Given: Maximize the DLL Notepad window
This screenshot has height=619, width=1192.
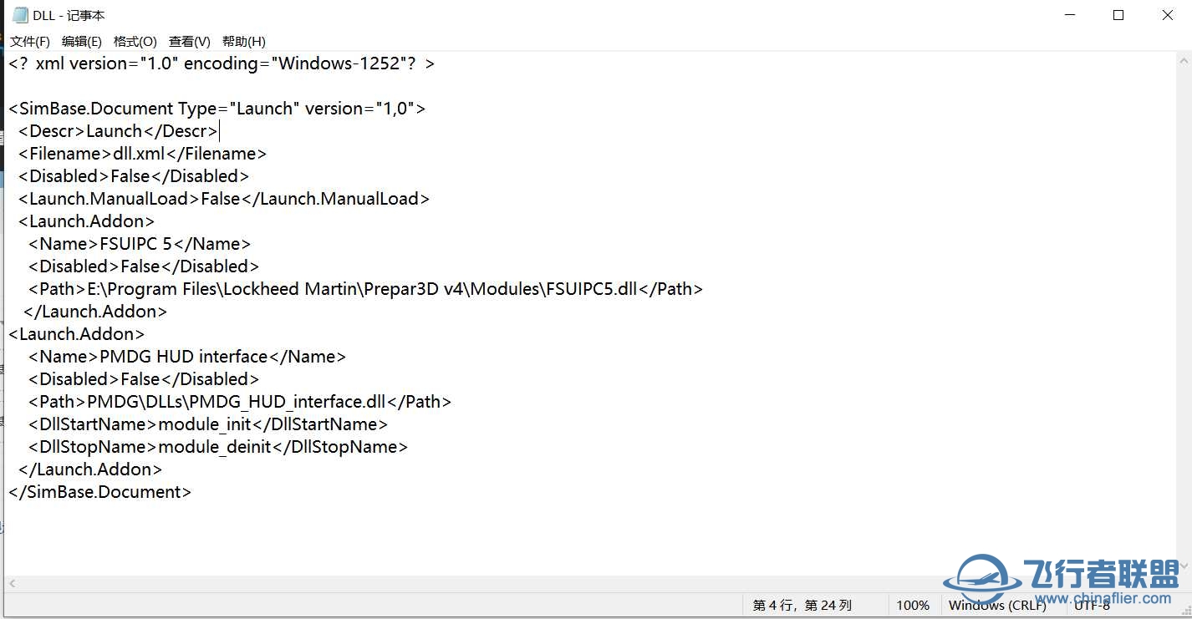Looking at the screenshot, I should tap(1118, 15).
